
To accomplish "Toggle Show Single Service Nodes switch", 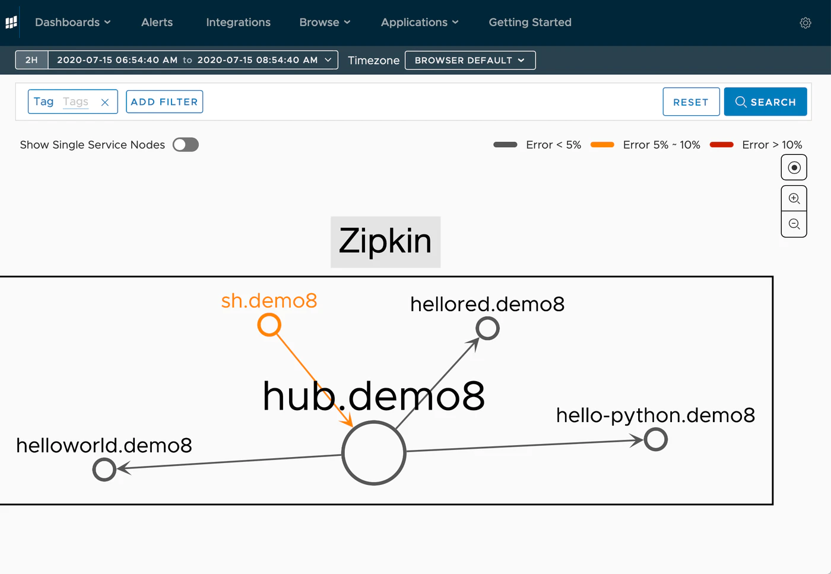I will coord(186,145).
